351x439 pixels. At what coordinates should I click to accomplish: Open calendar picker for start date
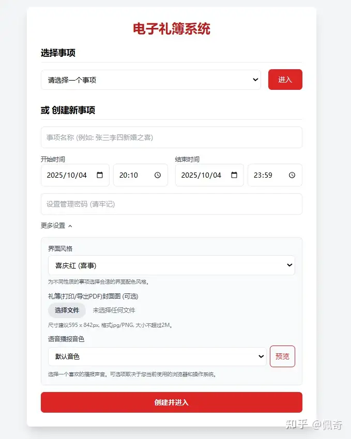[x=100, y=175]
